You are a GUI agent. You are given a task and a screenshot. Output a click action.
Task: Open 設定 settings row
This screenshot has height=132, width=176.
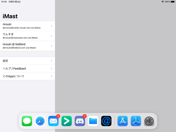[27, 61]
